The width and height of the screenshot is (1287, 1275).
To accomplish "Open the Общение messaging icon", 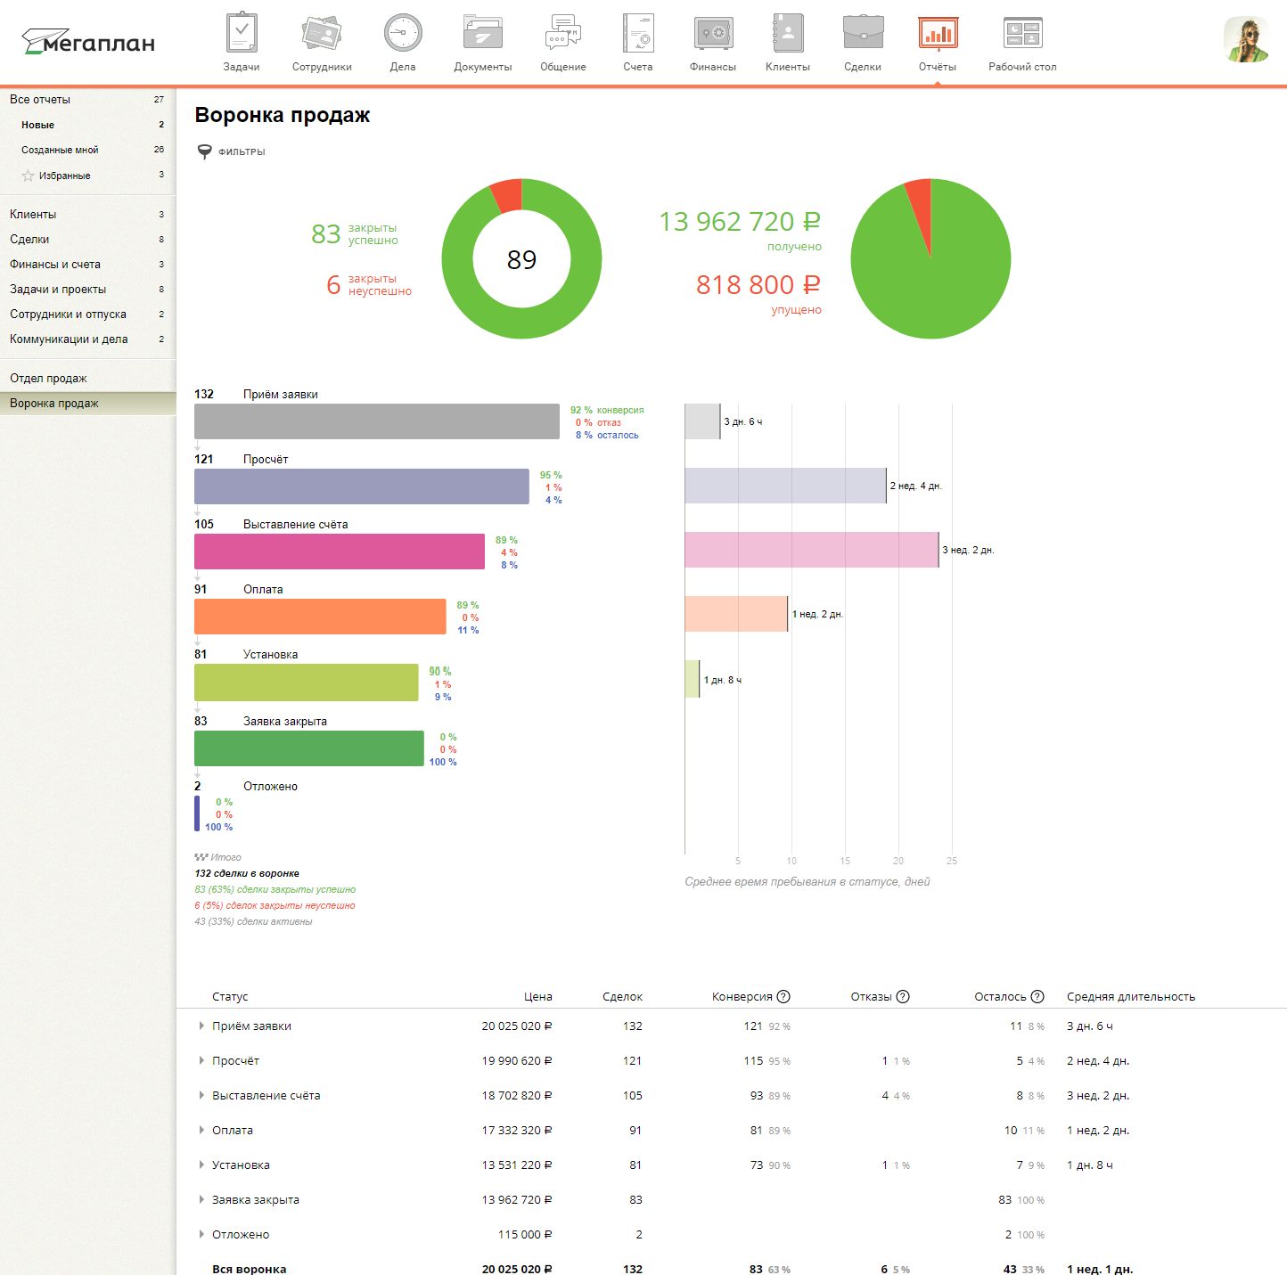I will (x=562, y=38).
